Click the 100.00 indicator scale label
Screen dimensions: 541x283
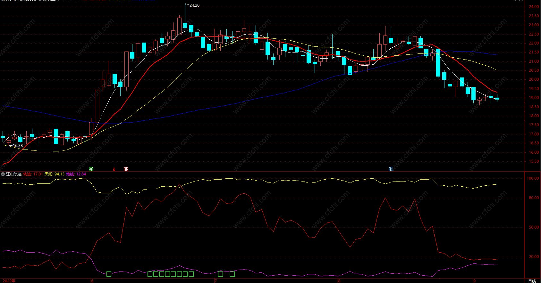(533, 178)
